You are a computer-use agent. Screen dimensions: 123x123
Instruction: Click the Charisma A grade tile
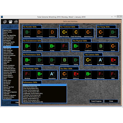(40, 46)
